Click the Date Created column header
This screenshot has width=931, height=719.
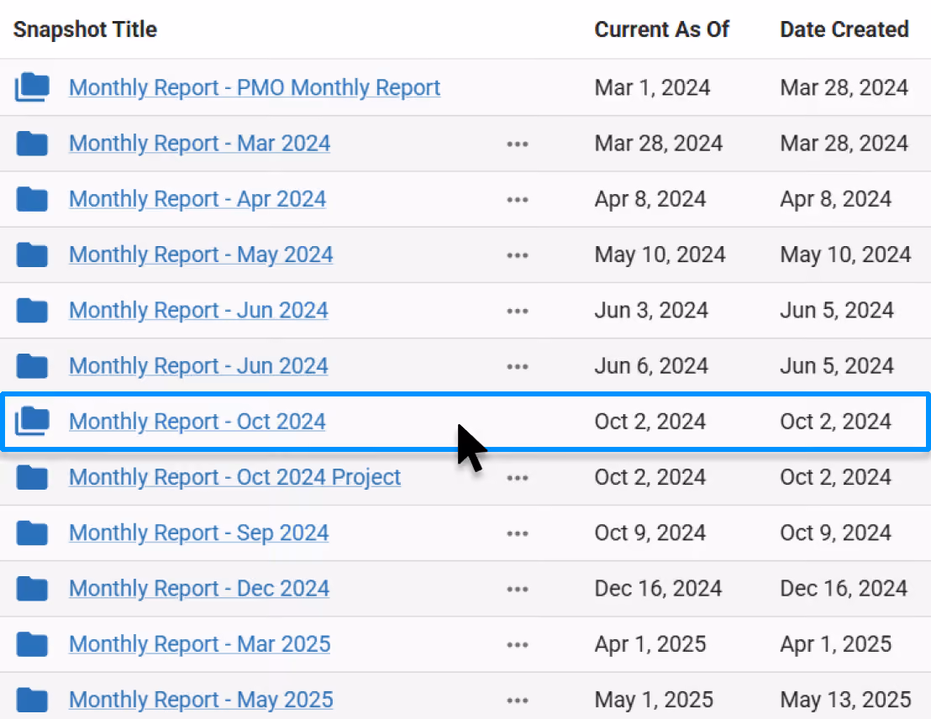point(844,29)
